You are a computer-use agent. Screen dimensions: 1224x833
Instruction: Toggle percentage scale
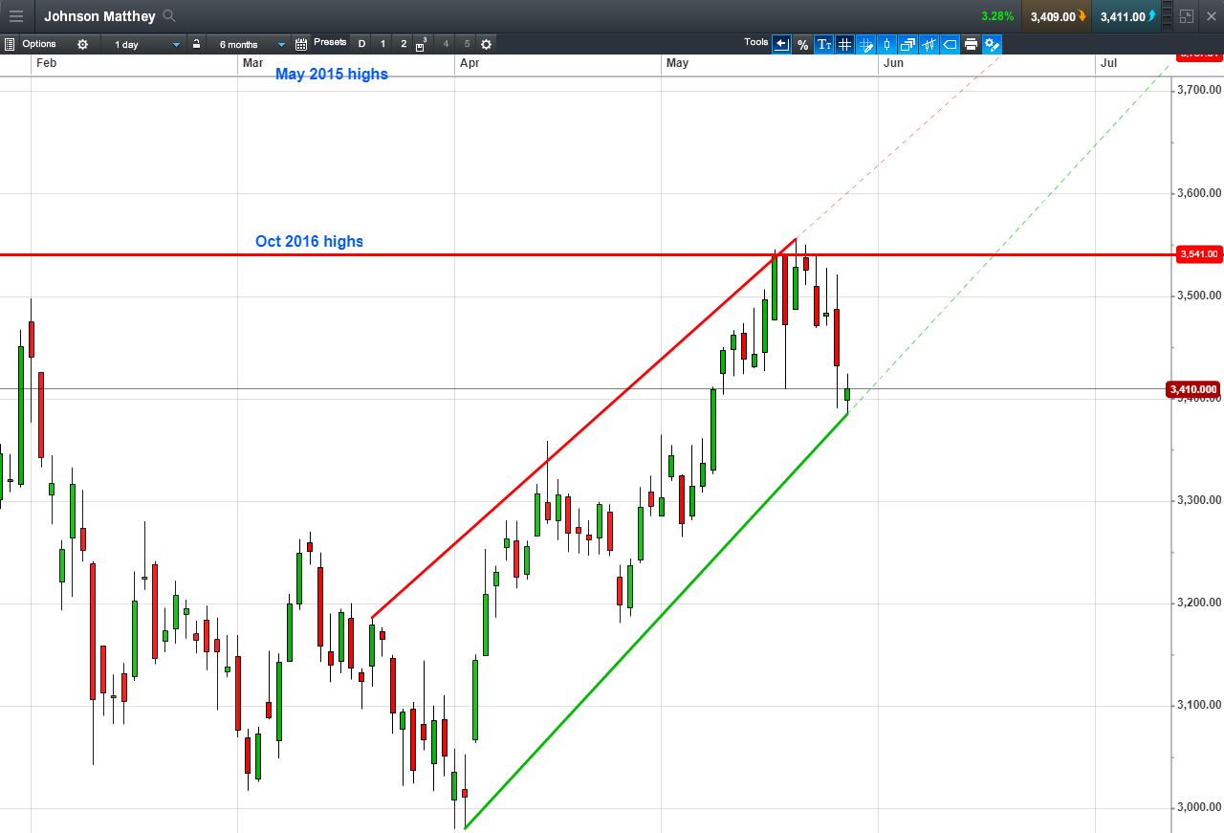803,44
